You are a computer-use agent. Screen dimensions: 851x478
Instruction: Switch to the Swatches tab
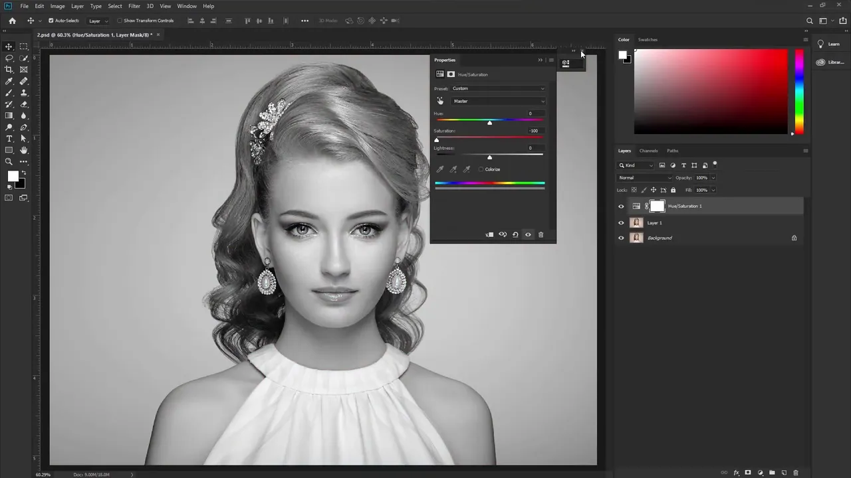(x=648, y=40)
